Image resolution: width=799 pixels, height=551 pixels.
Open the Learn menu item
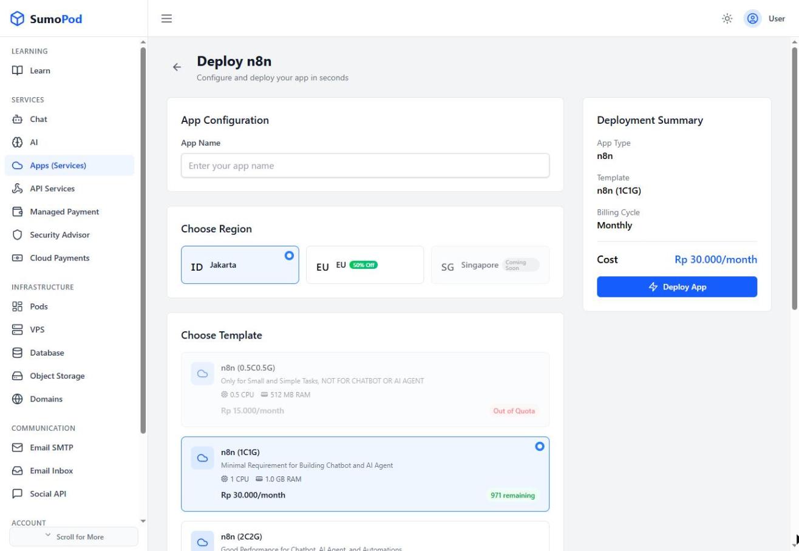pos(69,70)
